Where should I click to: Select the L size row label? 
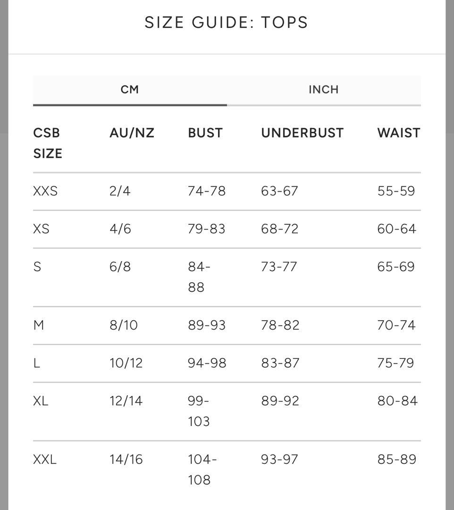[x=36, y=363]
